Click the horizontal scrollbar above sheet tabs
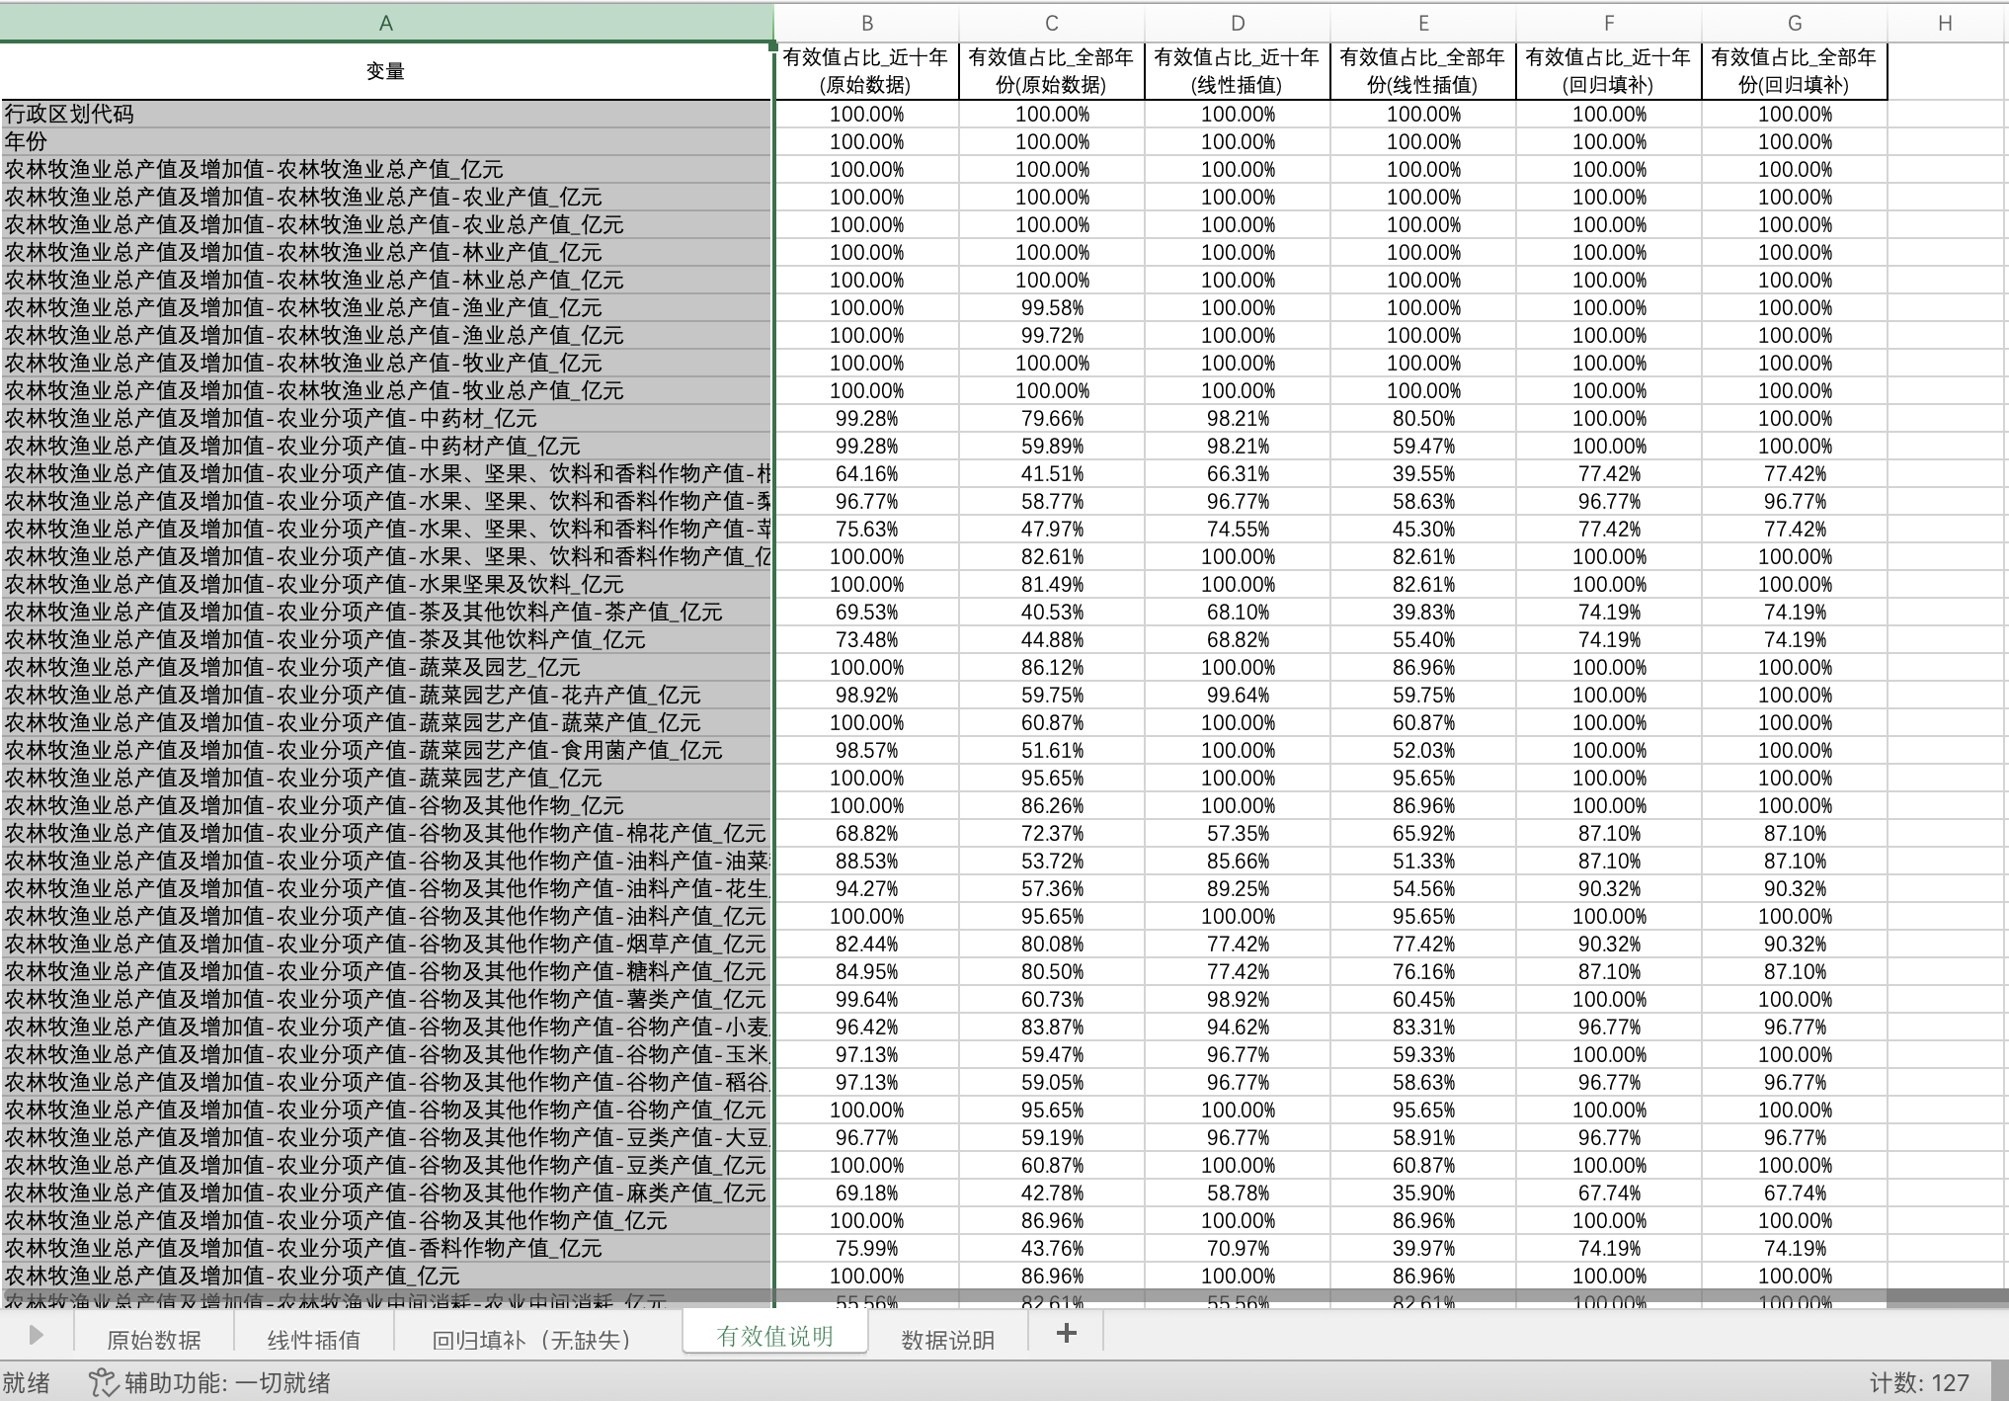2009x1401 pixels. tap(988, 1296)
